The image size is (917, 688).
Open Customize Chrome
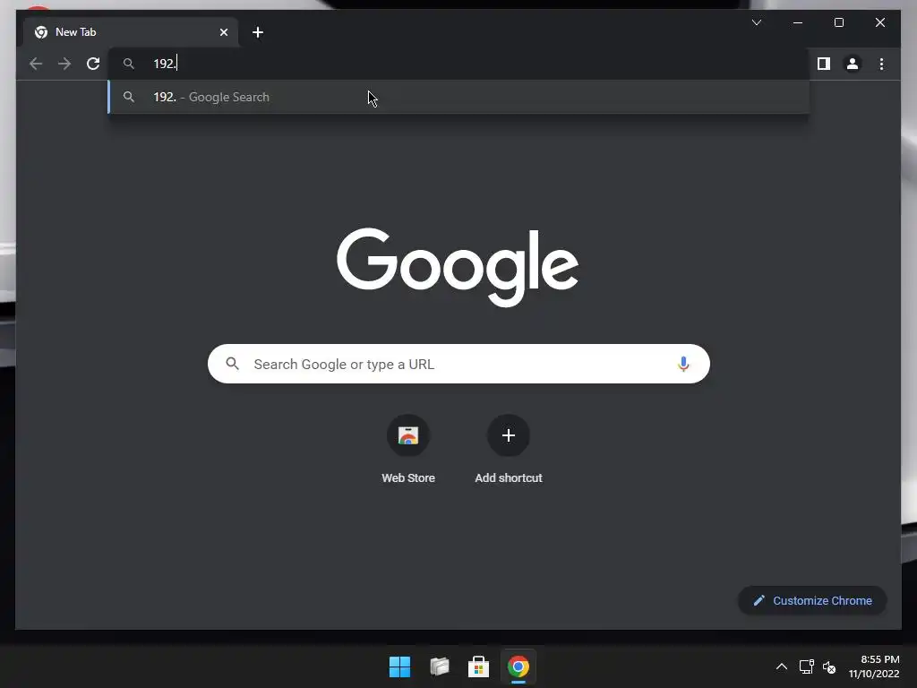[812, 601]
